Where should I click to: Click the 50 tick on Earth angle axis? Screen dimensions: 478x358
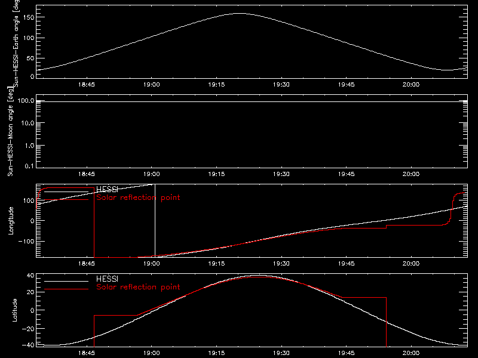tap(30, 58)
